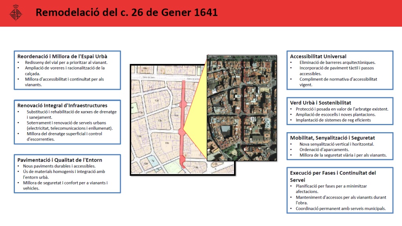Click 'Implantació de sistemes de reg eficients'
The width and height of the screenshot is (402, 226).
333,120
